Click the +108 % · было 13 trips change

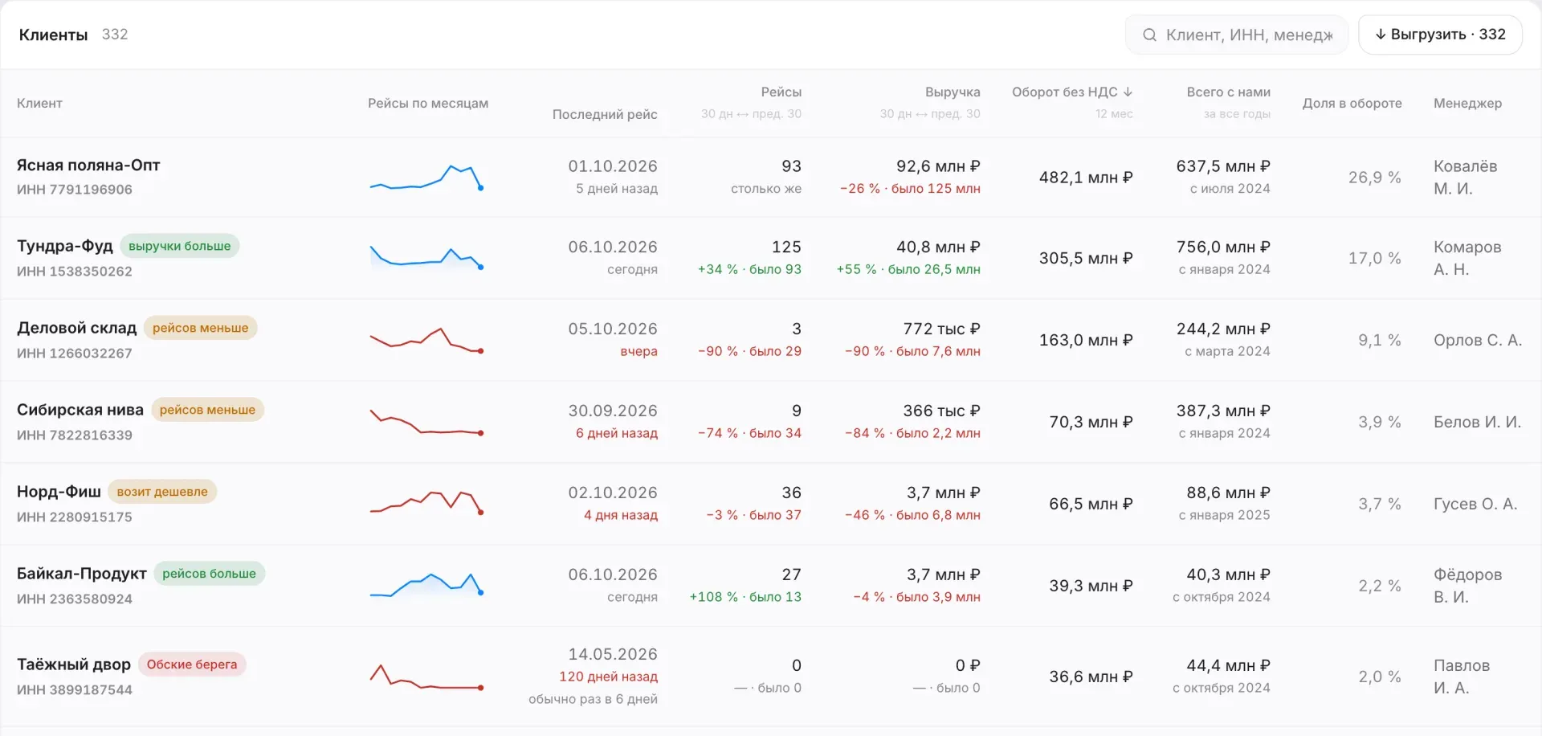pyautogui.click(x=745, y=597)
